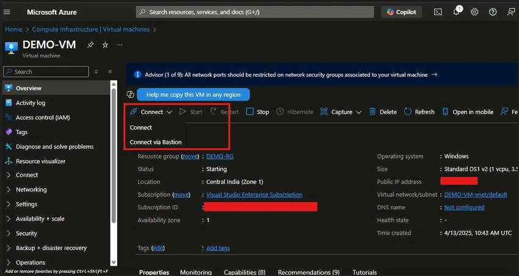Viewport: 519px width, 276px height.
Task: Open more options ellipsis beside DEMO-VM
Action: pyautogui.click(x=120, y=45)
